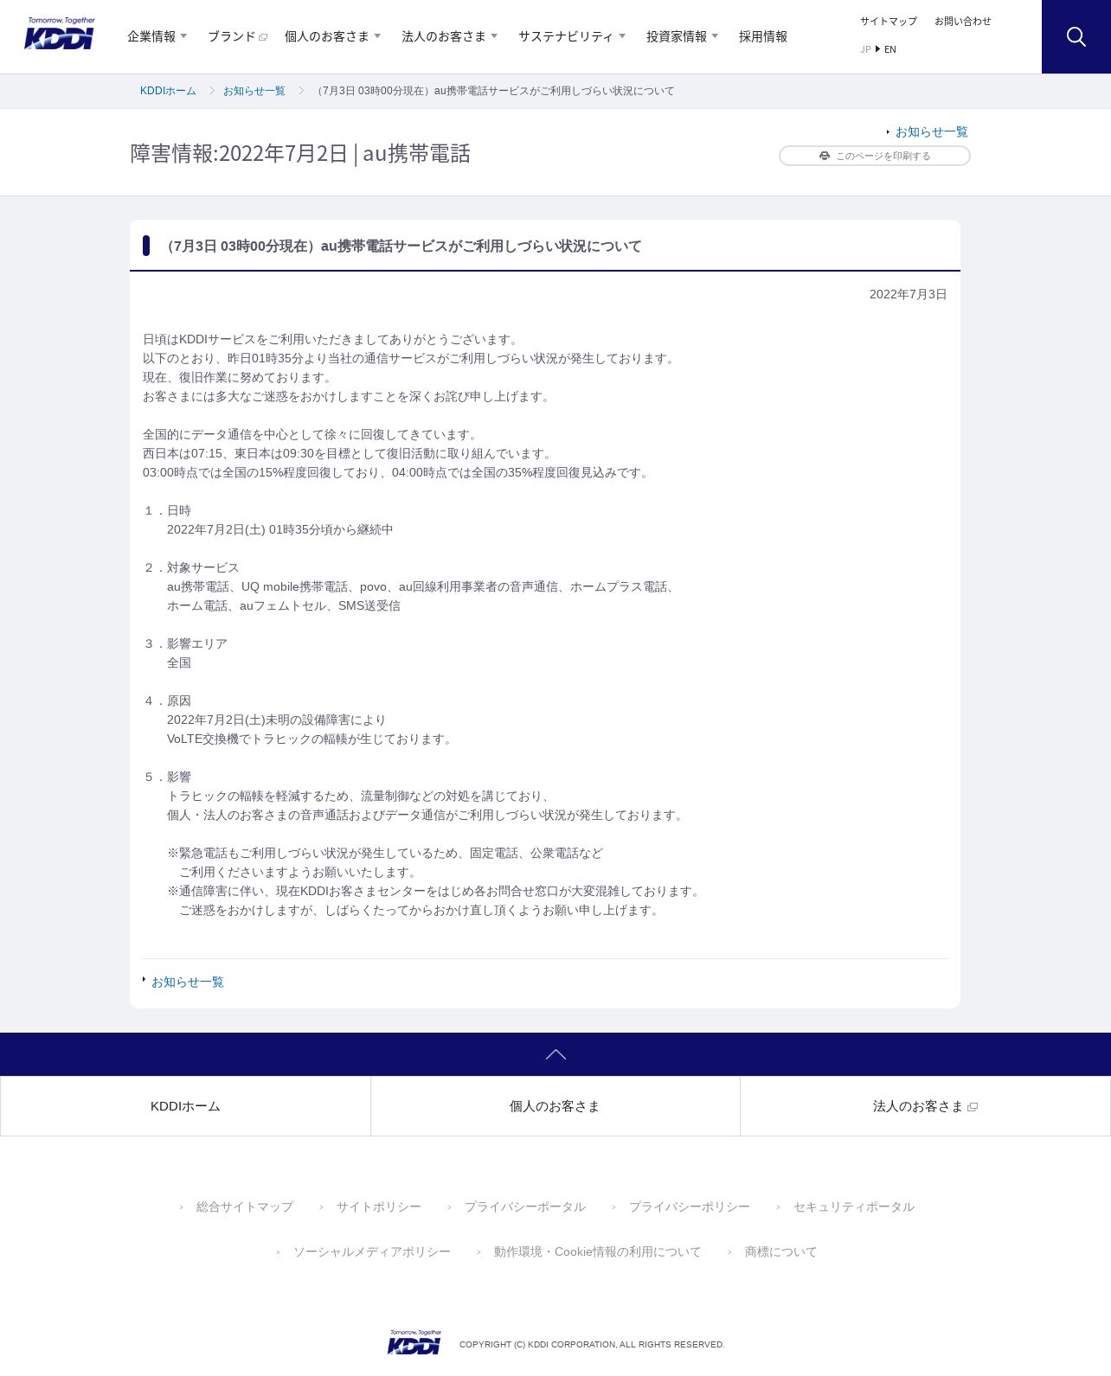The width and height of the screenshot is (1111, 1376).
Task: Click the KDDI logo in footer
Action: tap(414, 1342)
